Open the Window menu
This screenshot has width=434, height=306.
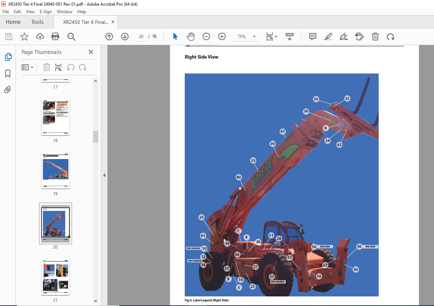tap(65, 12)
